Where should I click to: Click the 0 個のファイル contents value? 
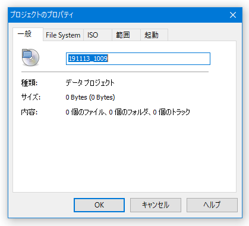[128, 112]
